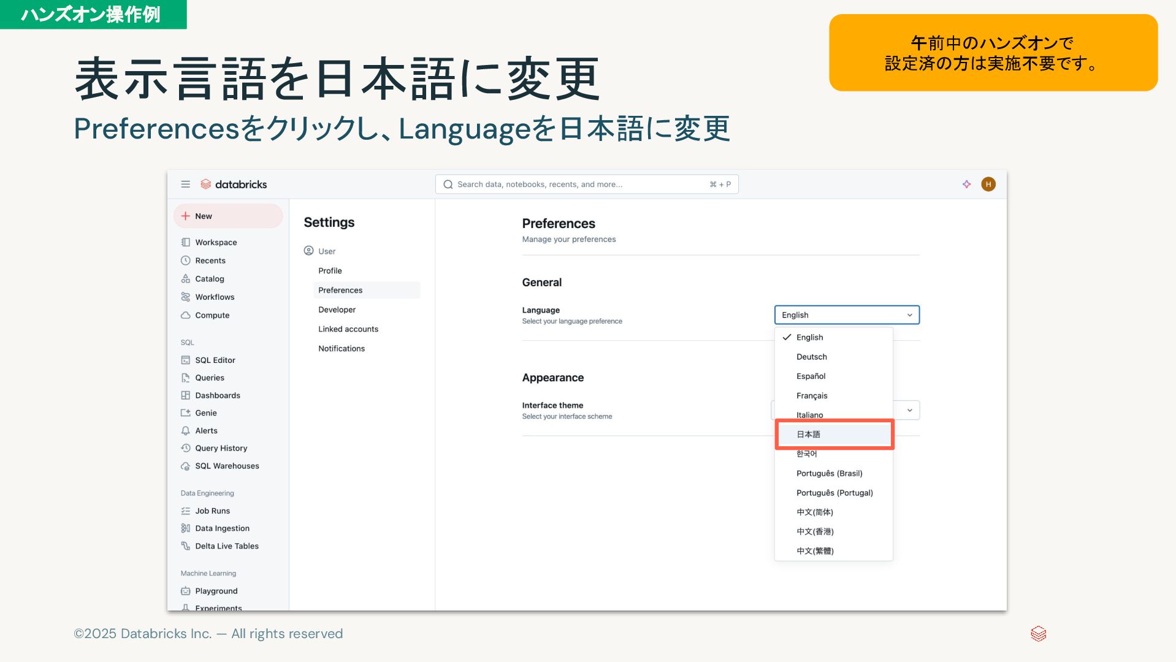Open Delta Live Tables page
Screen dimensions: 1176x662
(226, 546)
